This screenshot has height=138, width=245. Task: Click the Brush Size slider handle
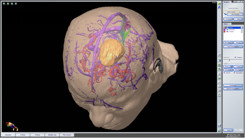(229, 60)
